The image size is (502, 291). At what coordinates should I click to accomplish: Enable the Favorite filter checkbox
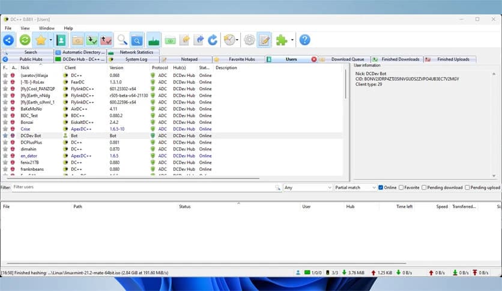pos(401,188)
